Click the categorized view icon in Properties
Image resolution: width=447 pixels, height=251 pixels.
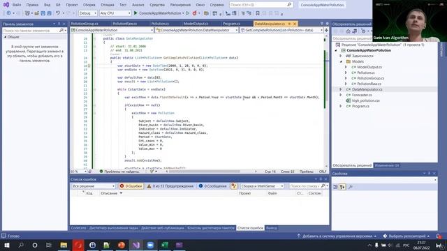pos(335,187)
